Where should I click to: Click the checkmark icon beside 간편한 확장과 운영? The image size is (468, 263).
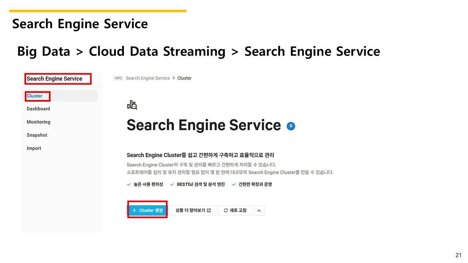click(233, 184)
